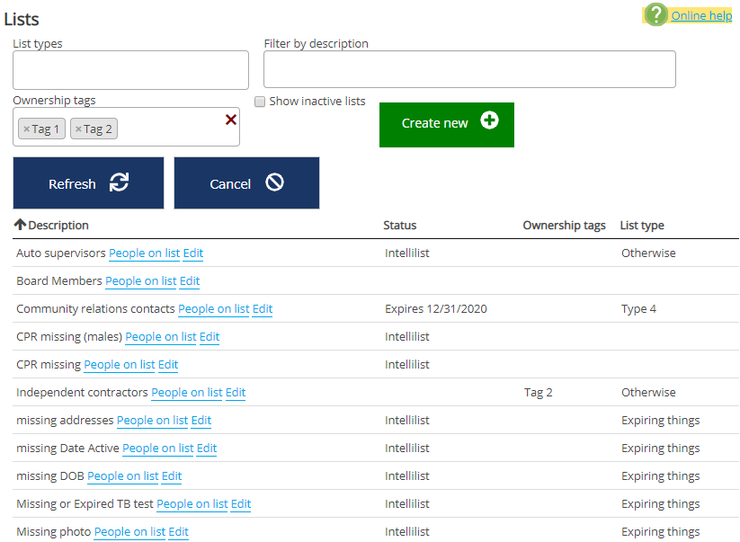Click the green question mark help icon

[656, 14]
